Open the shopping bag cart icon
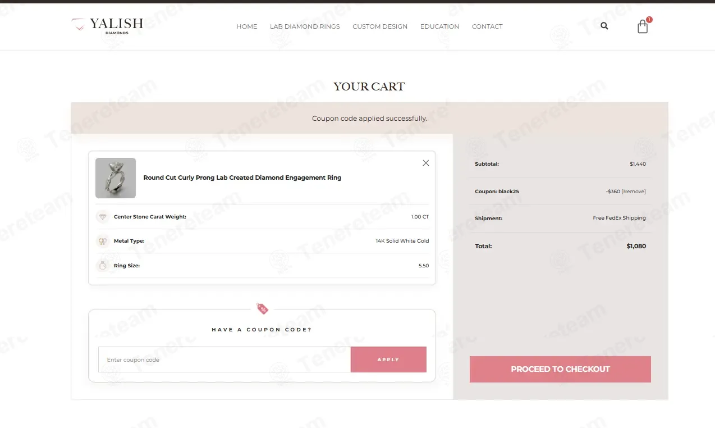Viewport: 715px width, 428px height. [643, 26]
